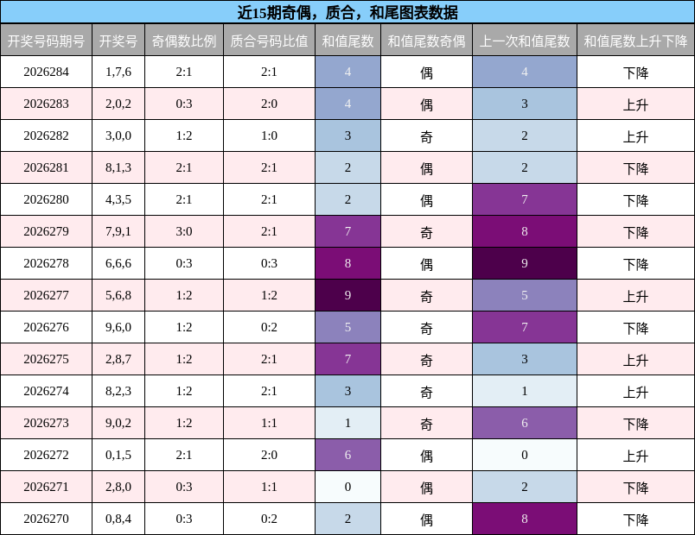The image size is (695, 535).
Task: Select draw number 9,0,2
Action: (118, 423)
